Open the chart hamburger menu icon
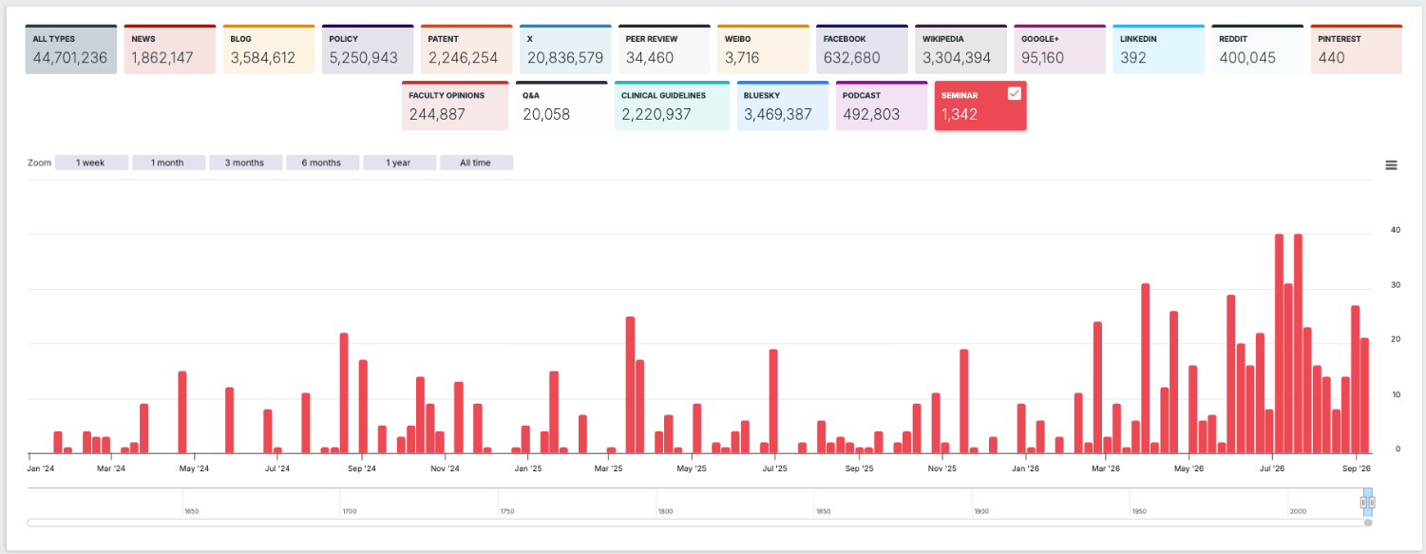 point(1391,165)
